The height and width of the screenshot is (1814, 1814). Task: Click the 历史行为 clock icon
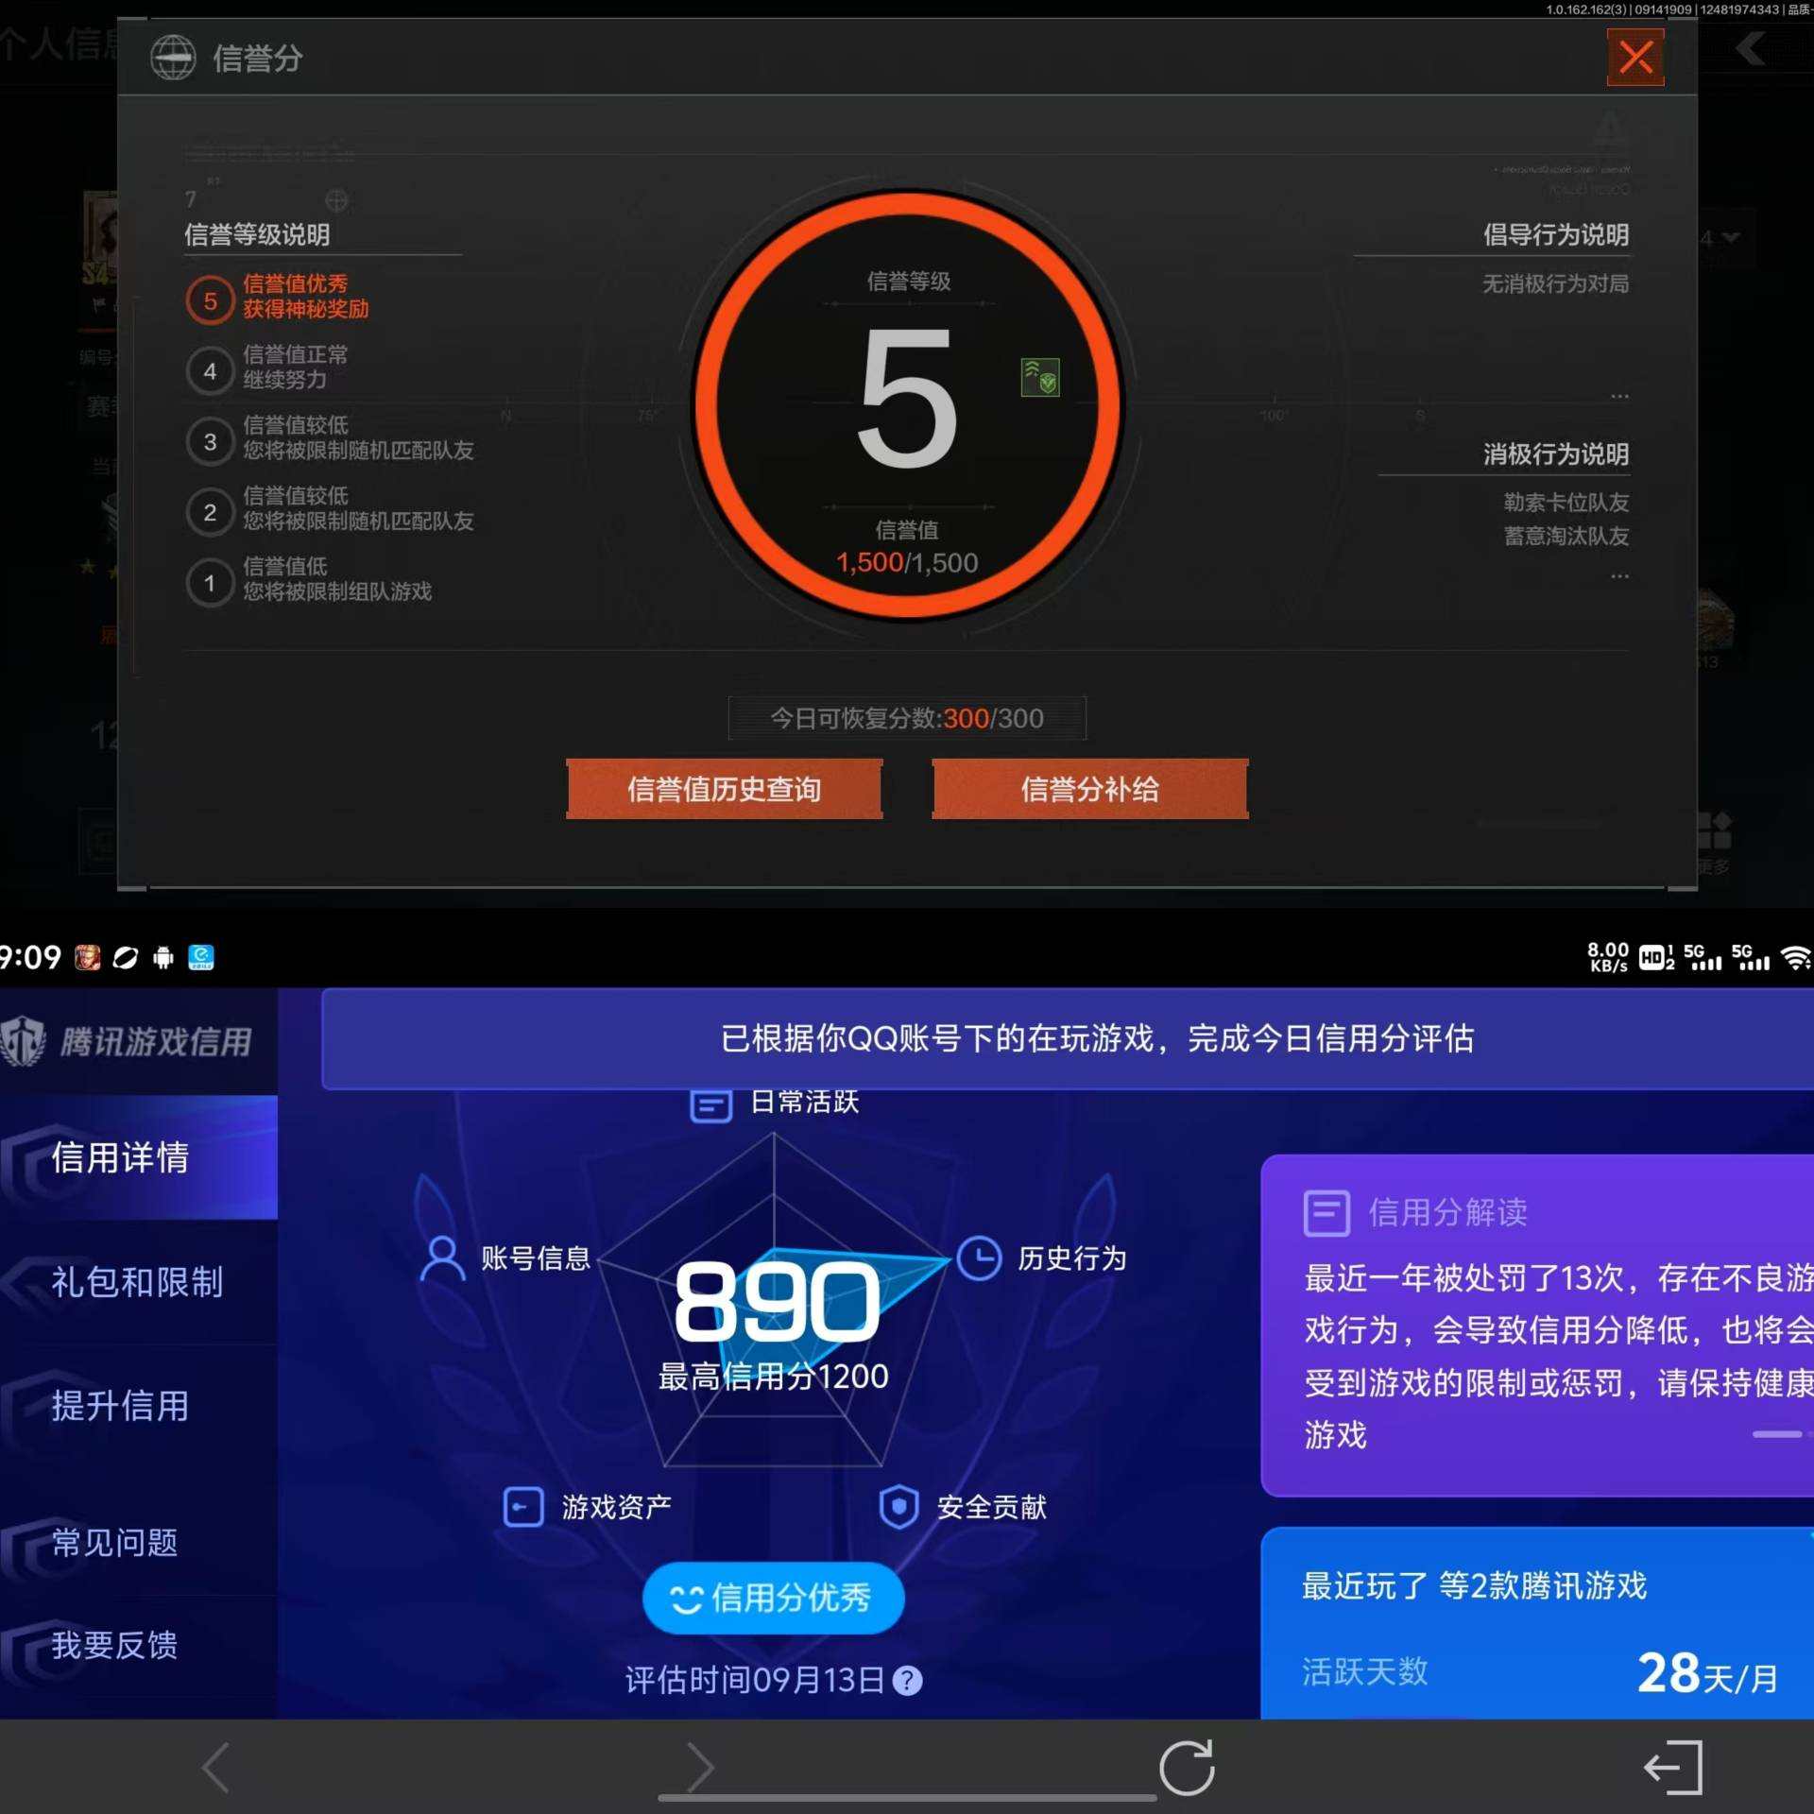[979, 1257]
